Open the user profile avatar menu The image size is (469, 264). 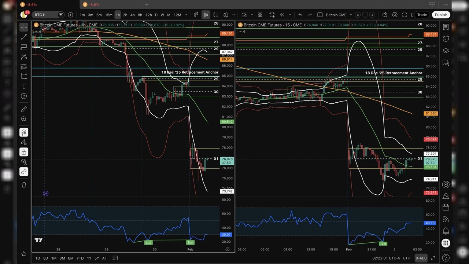[x=24, y=15]
